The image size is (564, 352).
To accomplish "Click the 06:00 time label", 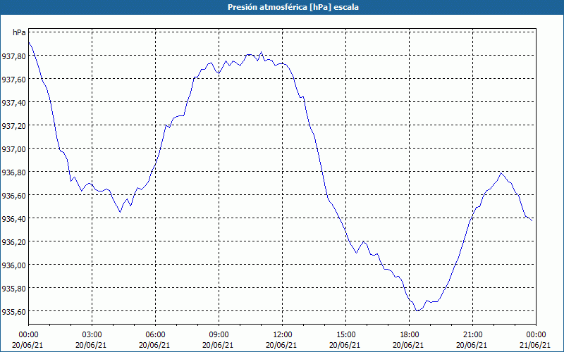I will point(155,335).
